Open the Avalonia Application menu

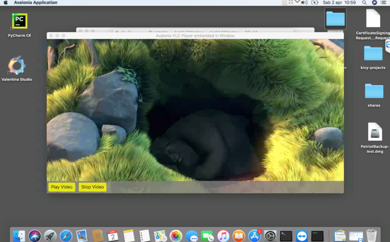36,2
